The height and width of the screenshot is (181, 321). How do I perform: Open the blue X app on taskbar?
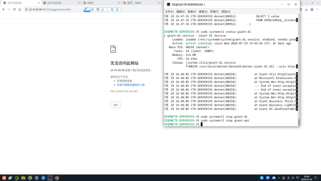[43, 178]
